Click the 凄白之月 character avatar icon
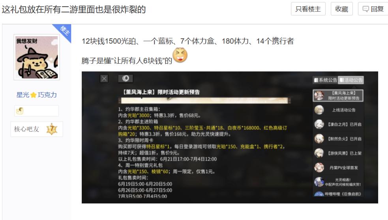This screenshot has width=388, height=220. (x=319, y=124)
